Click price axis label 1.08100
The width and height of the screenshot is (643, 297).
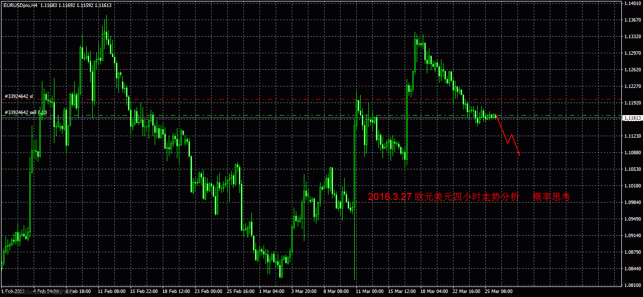coord(633,285)
